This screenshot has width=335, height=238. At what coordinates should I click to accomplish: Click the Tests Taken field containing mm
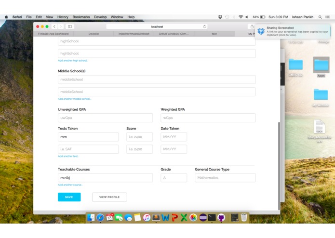88,137
